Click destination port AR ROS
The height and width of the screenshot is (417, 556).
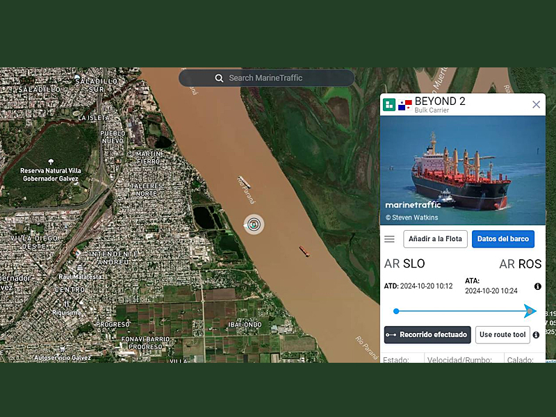[x=520, y=264]
